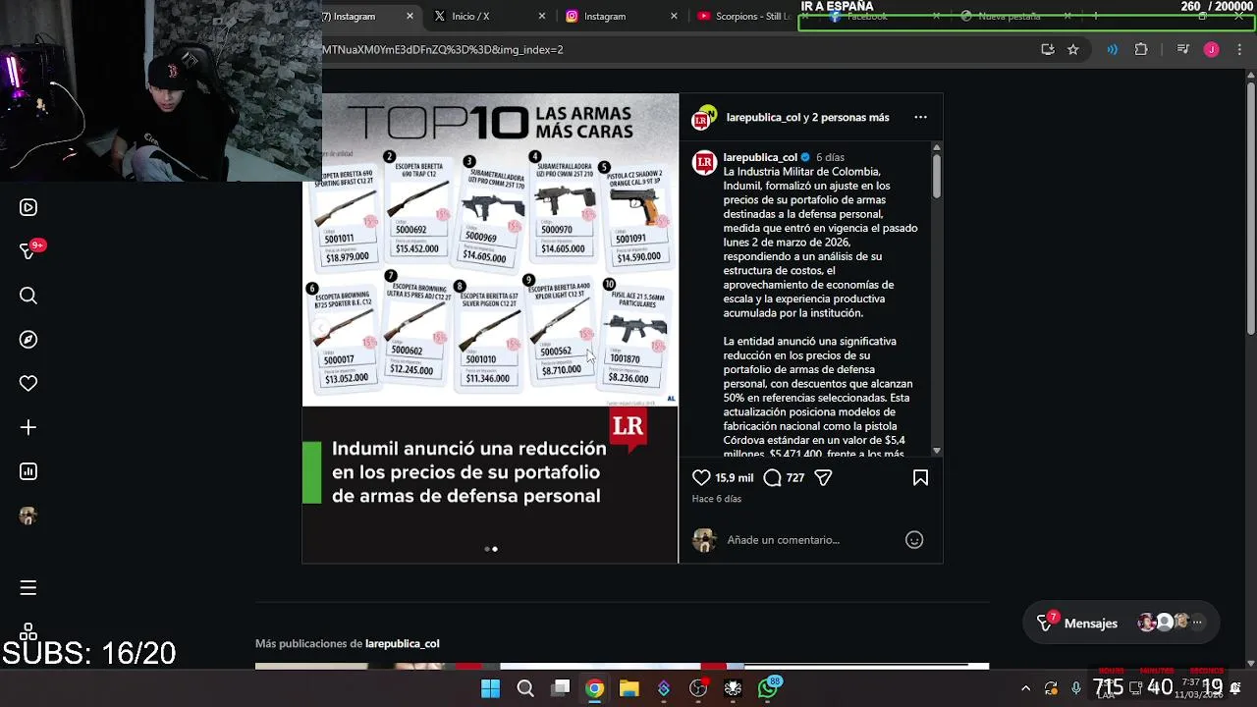
Task: Share the post with paper-plane icon
Action: point(823,477)
